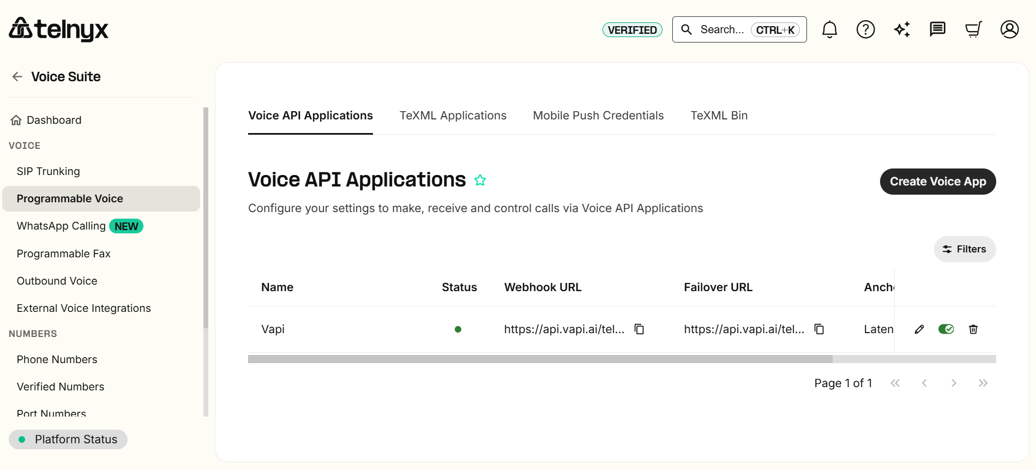Click the Search field
Image resolution: width=1036 pixels, height=470 pixels.
point(739,29)
